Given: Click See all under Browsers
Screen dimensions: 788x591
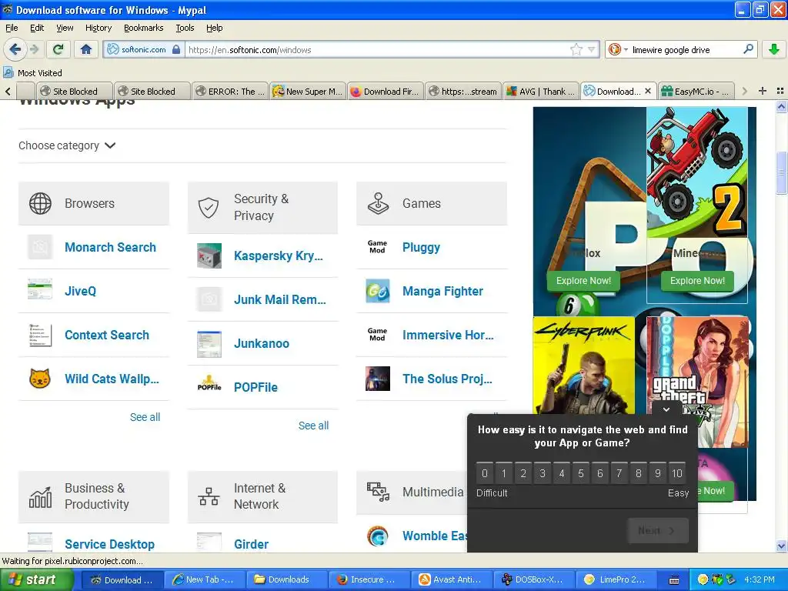Looking at the screenshot, I should click(145, 417).
